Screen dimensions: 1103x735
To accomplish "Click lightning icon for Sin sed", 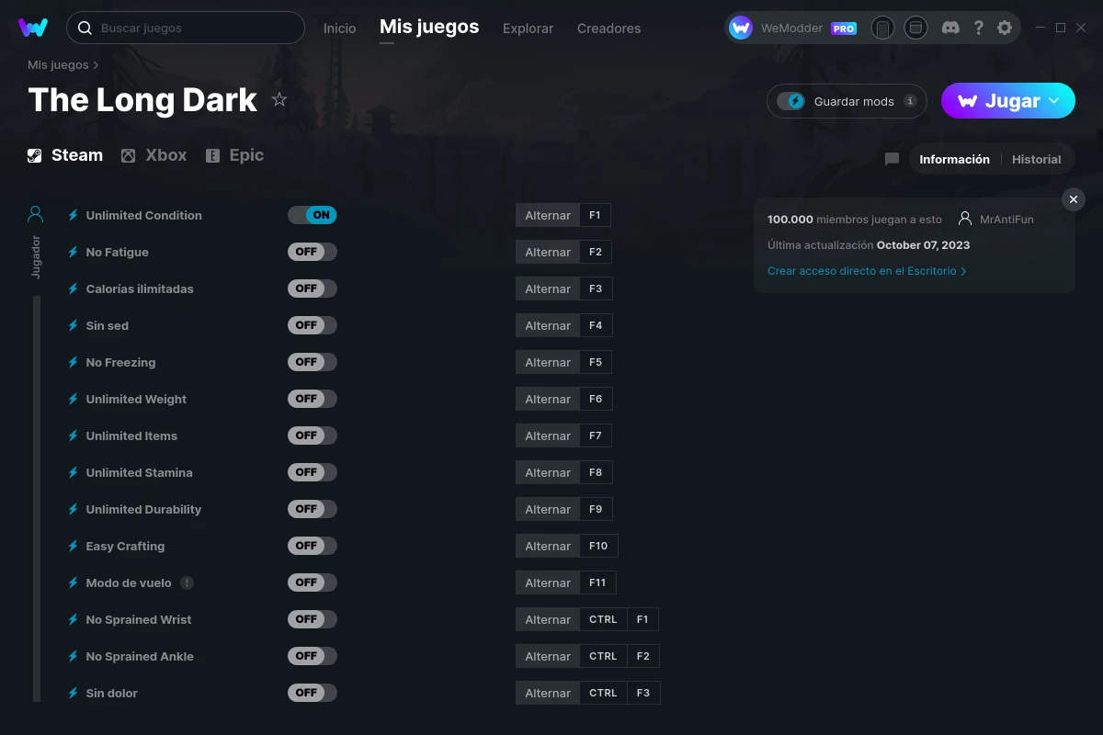I will pos(73,325).
